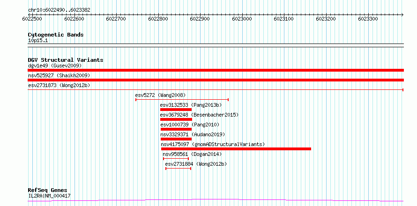Viewport: 417px width, 206px height.
Task: Select the esv3132533 (Pang2013b) variant bar
Action: coord(176,110)
